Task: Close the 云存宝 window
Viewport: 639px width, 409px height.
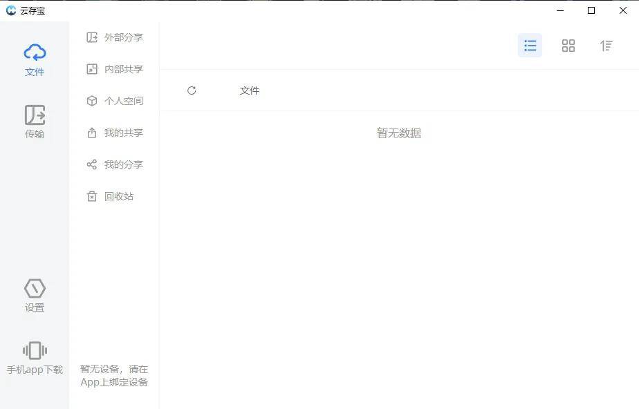Action: pyautogui.click(x=622, y=10)
